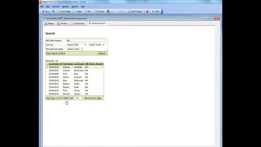The image size is (261, 147).
Task: Click the New document toolbar button
Action: pos(88,11)
